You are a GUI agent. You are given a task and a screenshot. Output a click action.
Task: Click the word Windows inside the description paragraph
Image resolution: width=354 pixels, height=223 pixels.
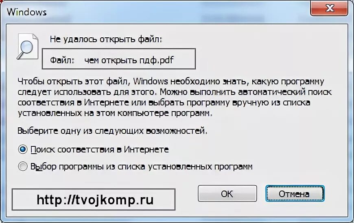click(x=151, y=81)
